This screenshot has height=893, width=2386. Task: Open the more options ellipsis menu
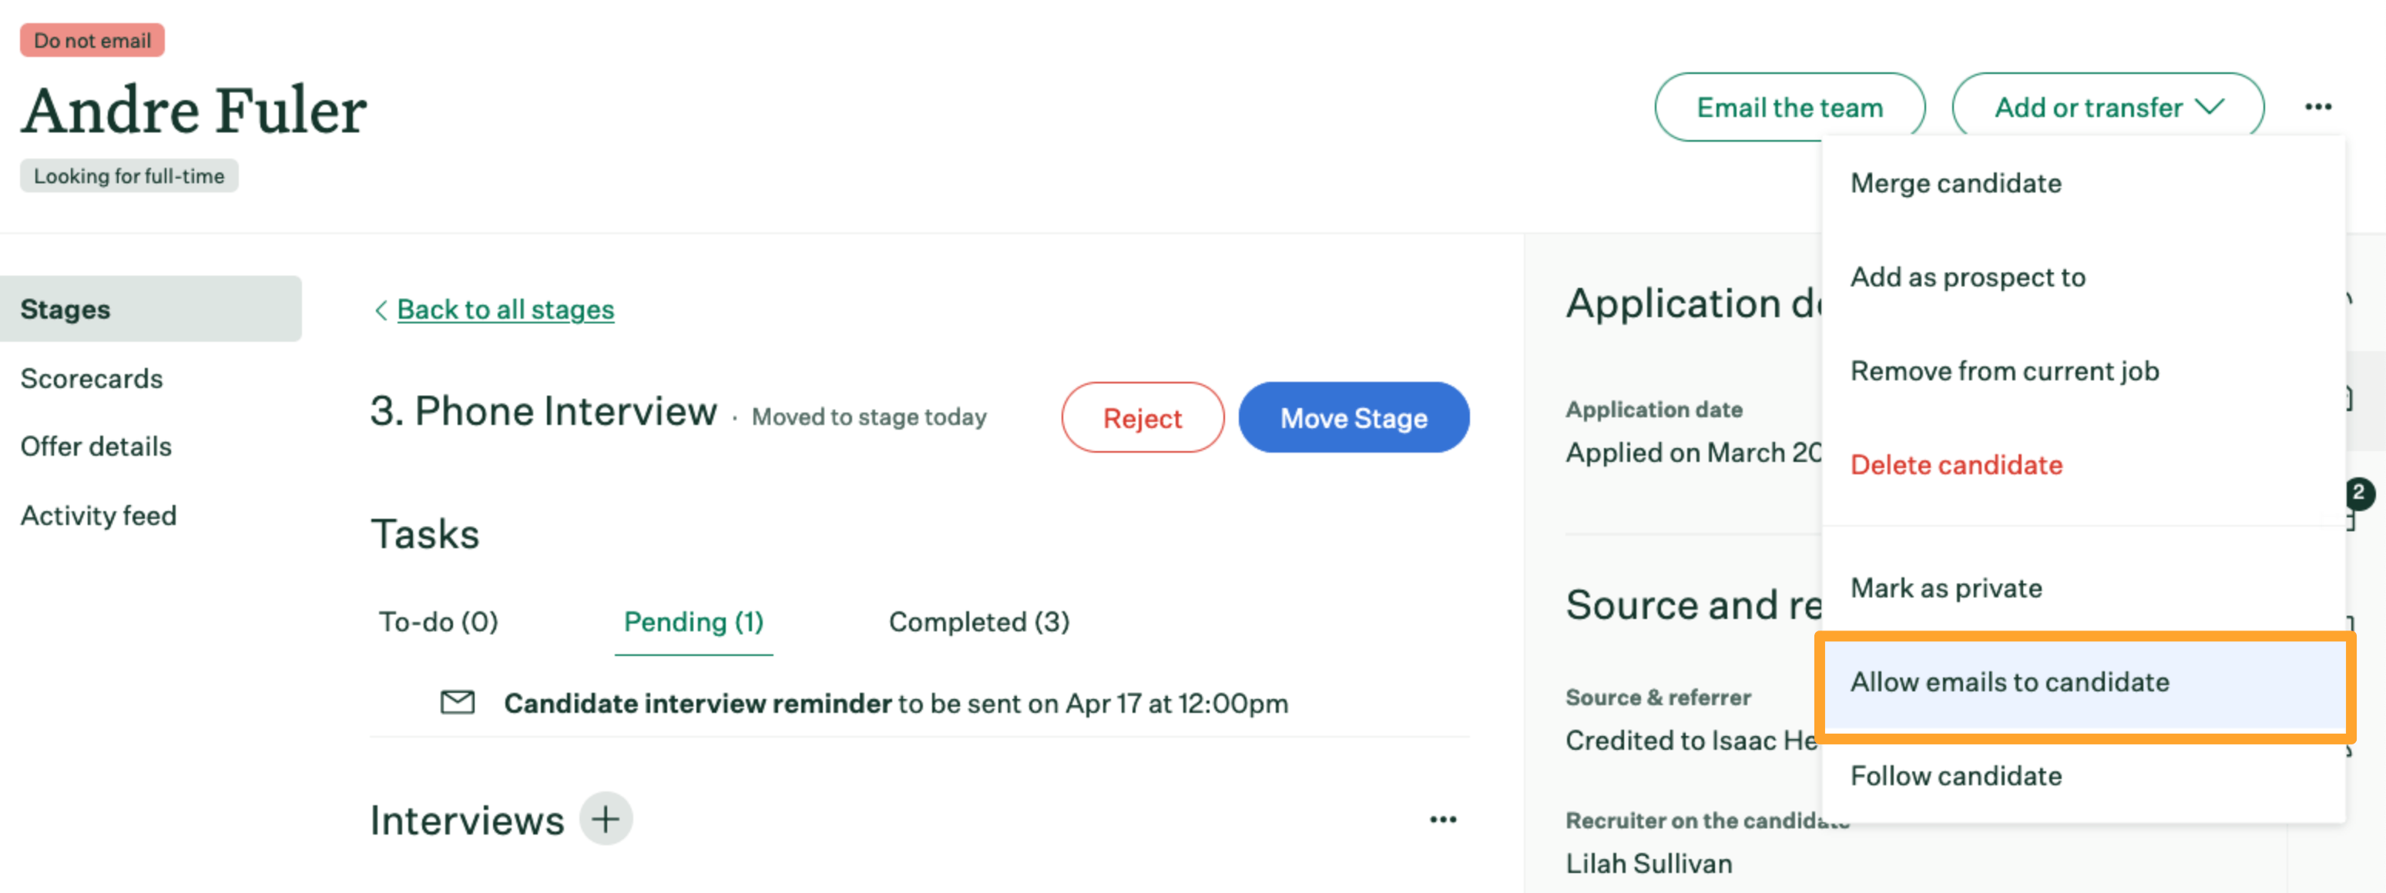(2318, 106)
